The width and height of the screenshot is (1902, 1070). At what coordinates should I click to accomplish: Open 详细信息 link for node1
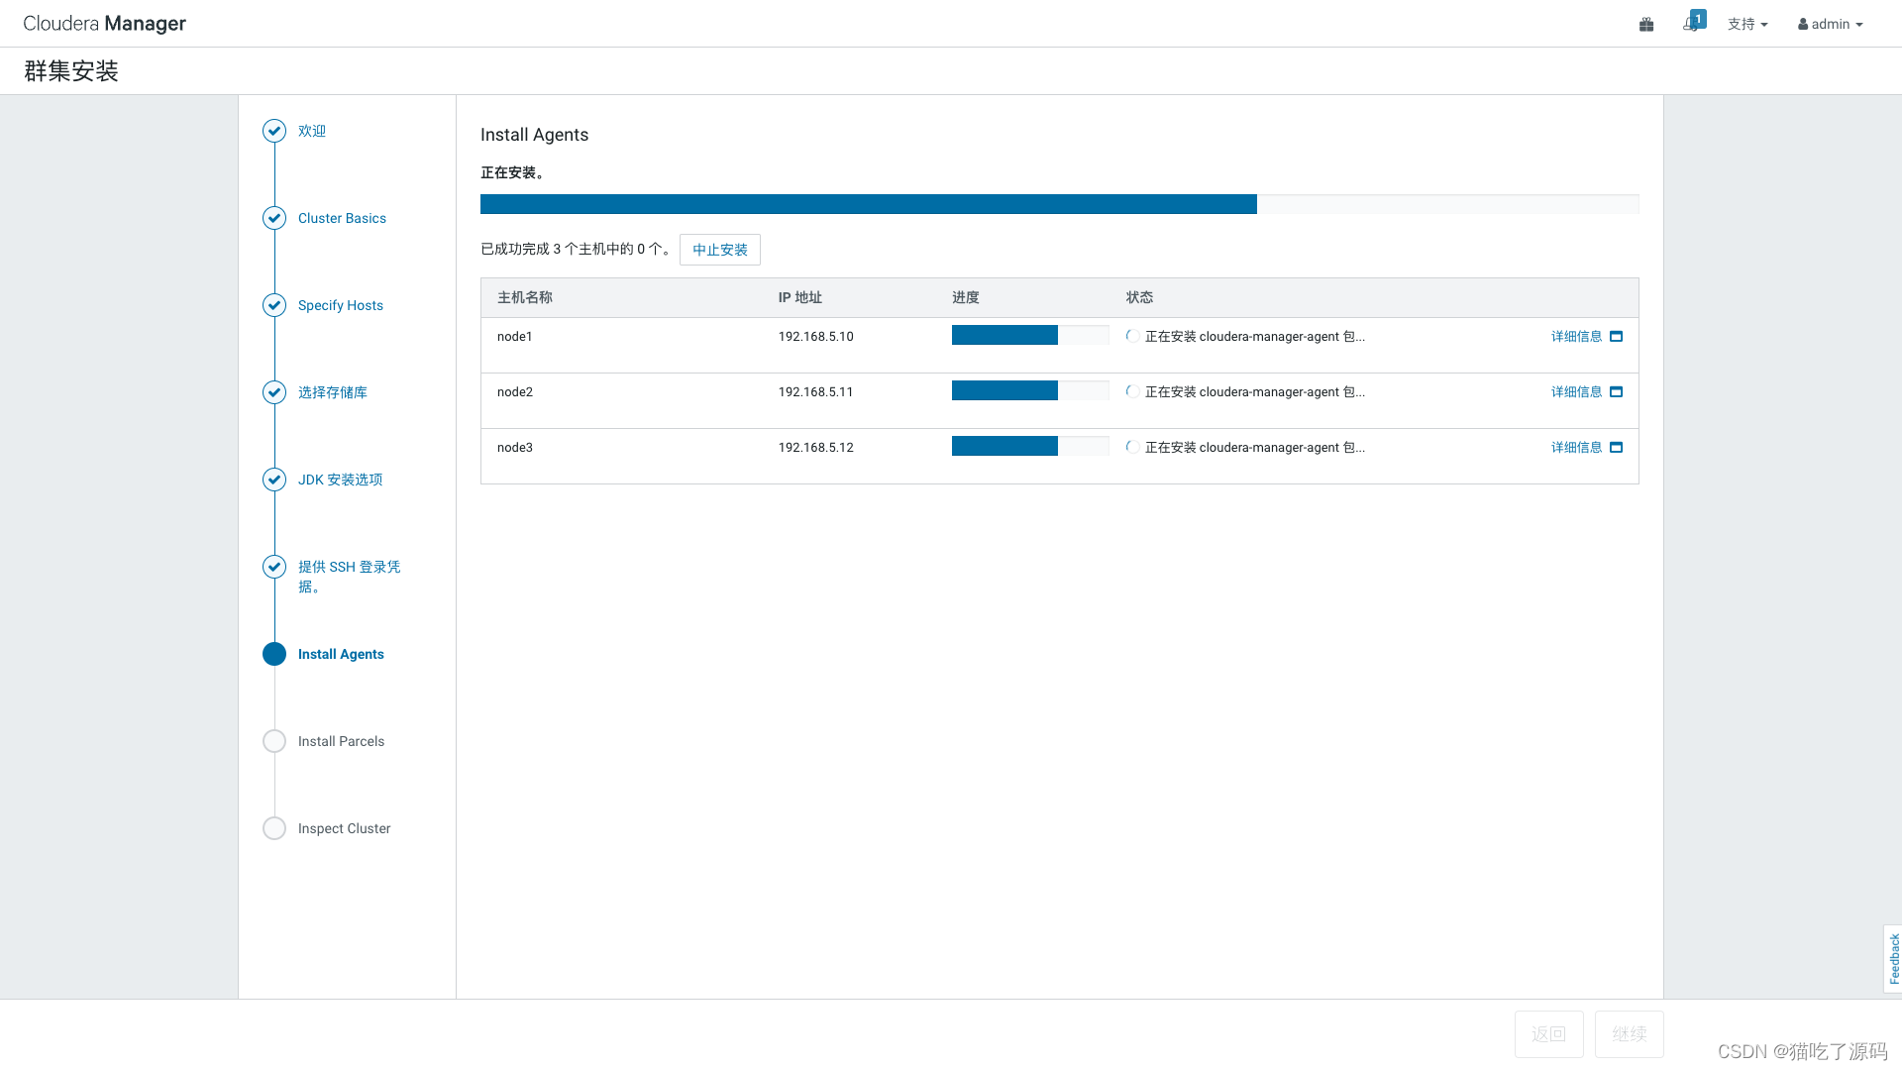[1576, 337]
